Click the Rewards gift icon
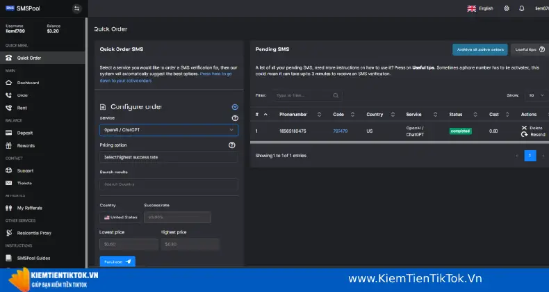549x292 pixels. [x=9, y=145]
